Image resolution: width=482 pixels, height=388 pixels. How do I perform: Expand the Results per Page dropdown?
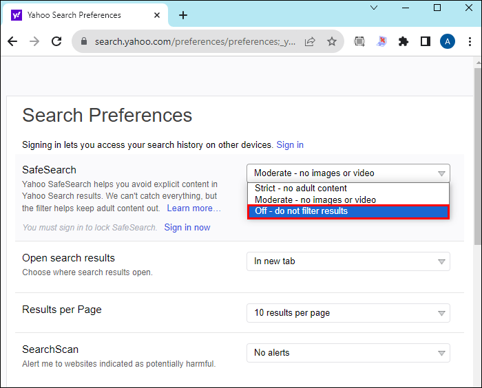[348, 313]
